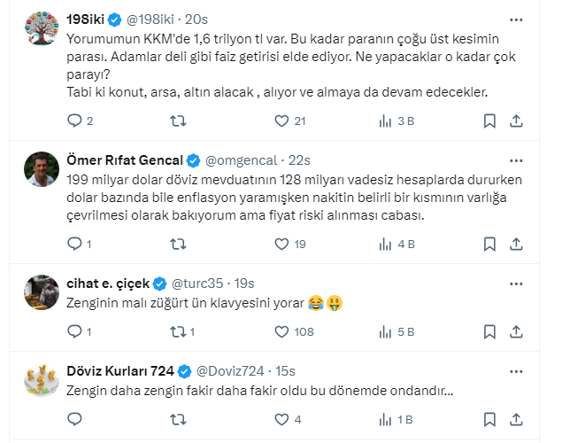Retweet cihat e. çiçek's tweet
Screen dimensions: 562x443
(x=178, y=331)
